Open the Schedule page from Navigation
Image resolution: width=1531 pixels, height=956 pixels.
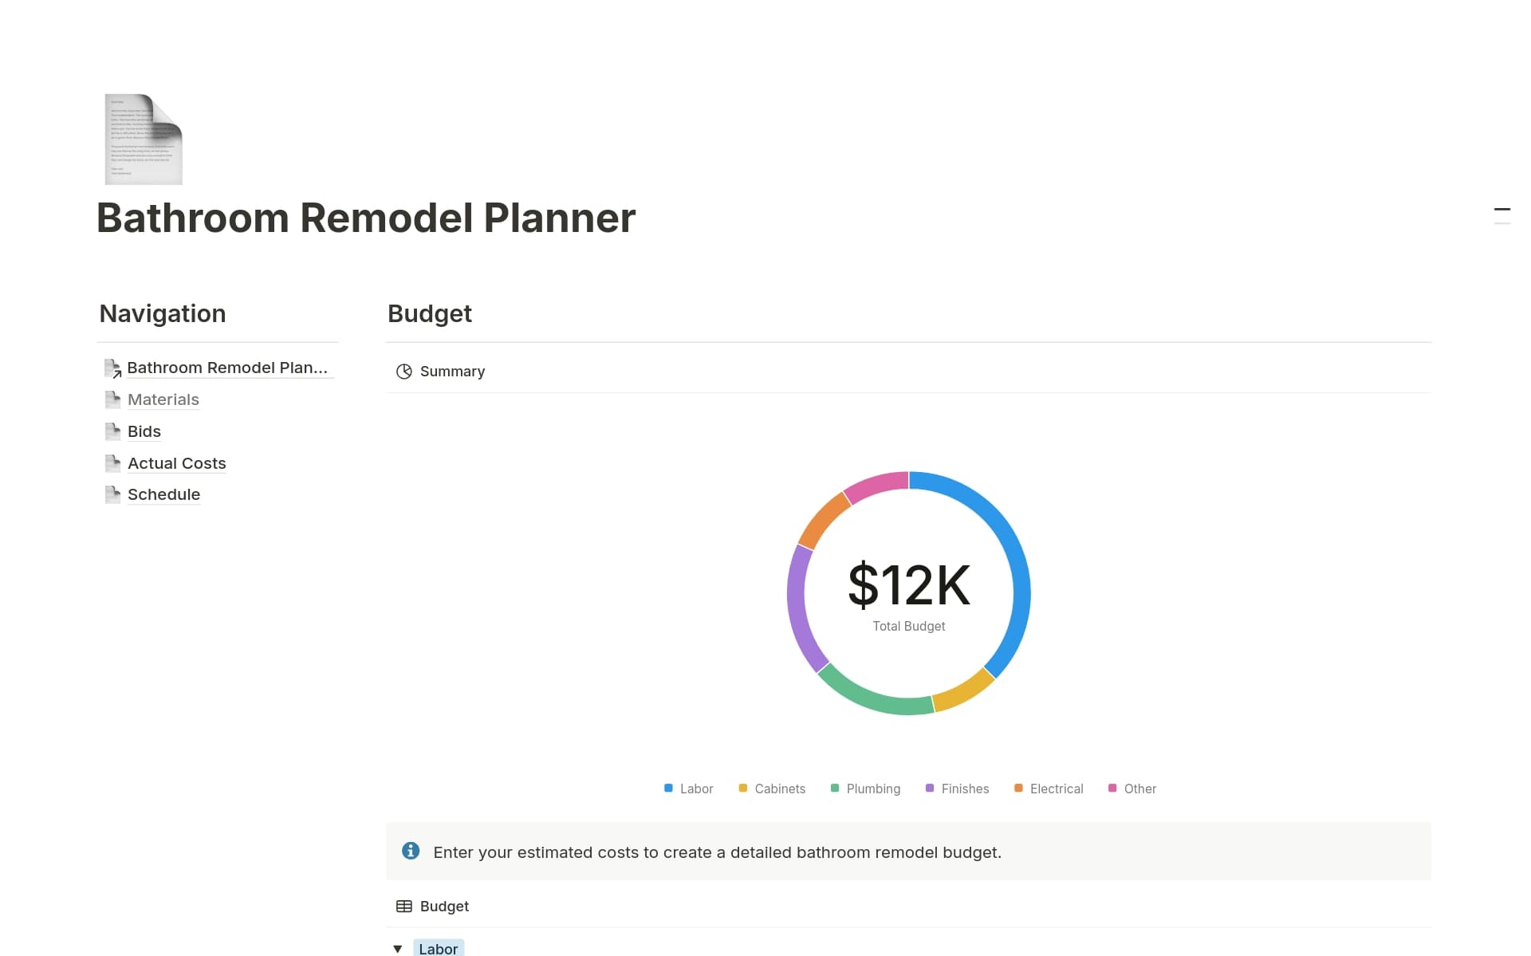pyautogui.click(x=163, y=494)
